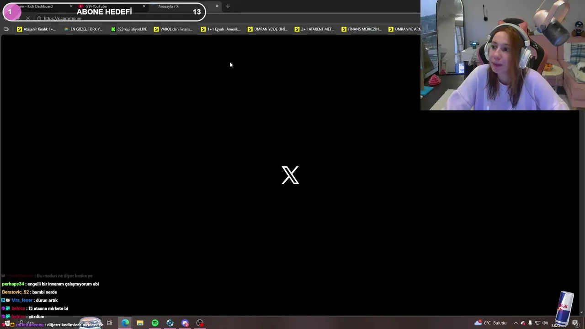The width and height of the screenshot is (585, 329).
Task: Click the bookmarks bar leftmost icon
Action: [6, 29]
